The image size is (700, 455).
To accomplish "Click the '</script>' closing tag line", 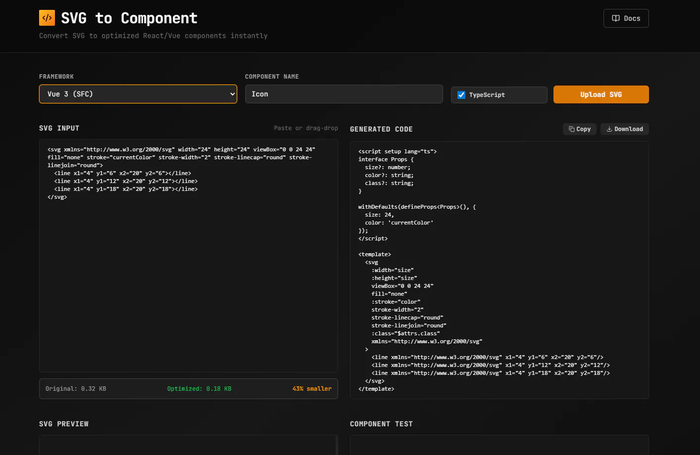I will point(373,238).
